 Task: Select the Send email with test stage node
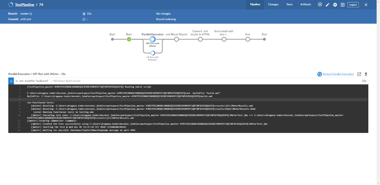coord(224,39)
